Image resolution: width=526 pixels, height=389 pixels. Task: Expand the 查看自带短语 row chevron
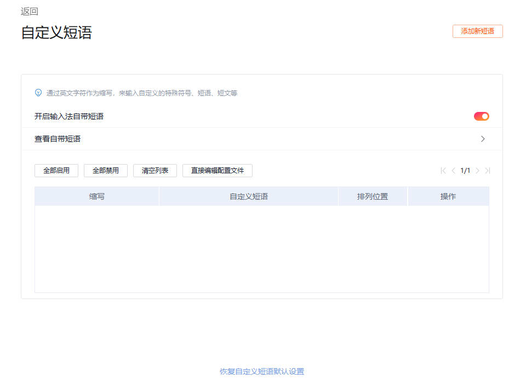(x=483, y=139)
